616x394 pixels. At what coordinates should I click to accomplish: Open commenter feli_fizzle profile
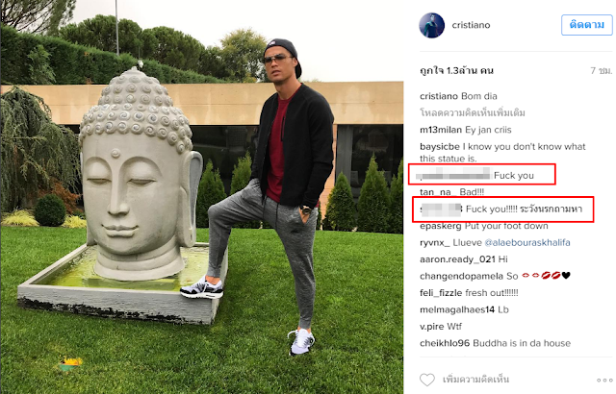[x=441, y=293]
